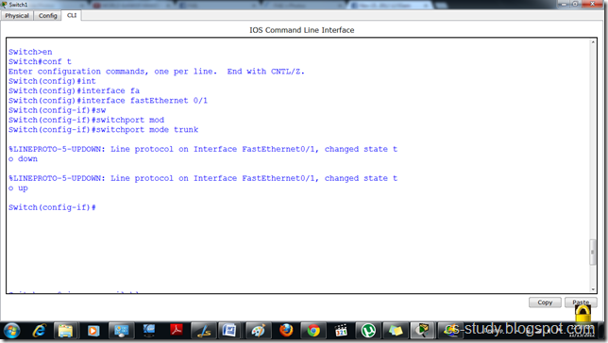Click 'switchport mode trunk' command line
The width and height of the screenshot is (608, 343).
tap(104, 130)
